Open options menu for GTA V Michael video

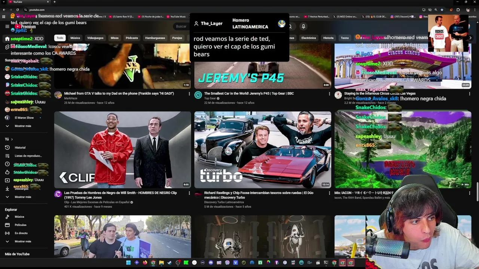(189, 94)
